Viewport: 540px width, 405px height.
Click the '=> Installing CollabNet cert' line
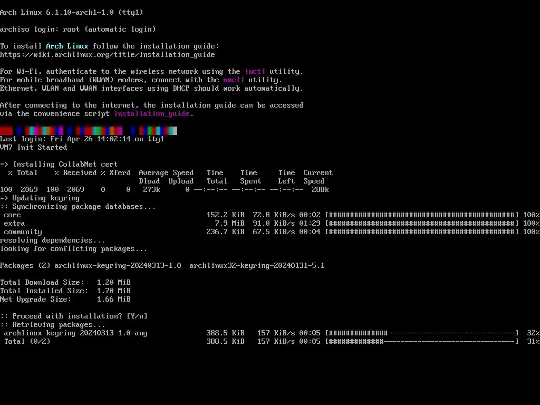click(x=59, y=165)
